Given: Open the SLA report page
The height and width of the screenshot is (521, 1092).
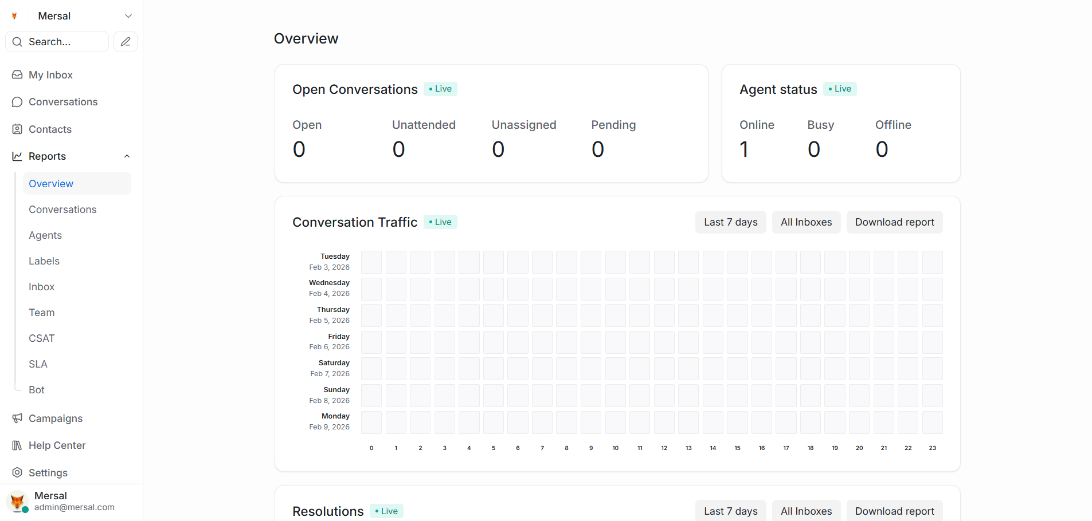Looking at the screenshot, I should pyautogui.click(x=38, y=364).
